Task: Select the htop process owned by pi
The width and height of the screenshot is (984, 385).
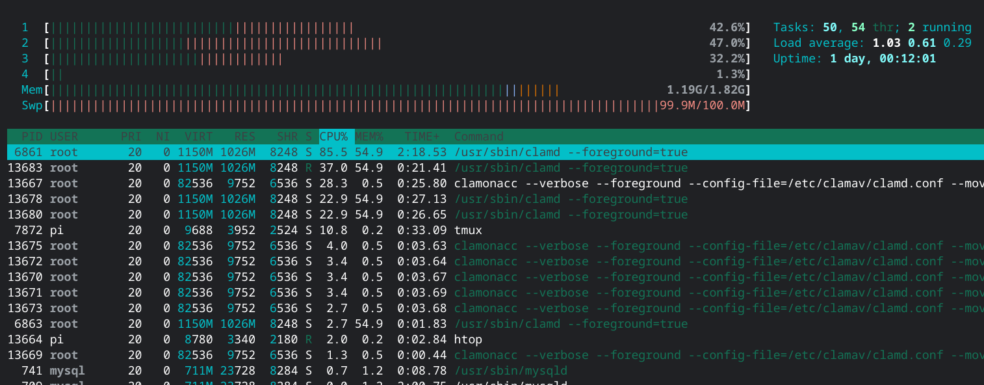Action: (x=260, y=339)
